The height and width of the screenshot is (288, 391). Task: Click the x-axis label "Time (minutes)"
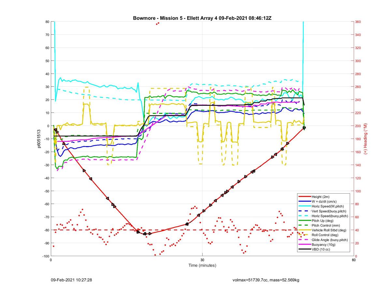tap(202, 265)
